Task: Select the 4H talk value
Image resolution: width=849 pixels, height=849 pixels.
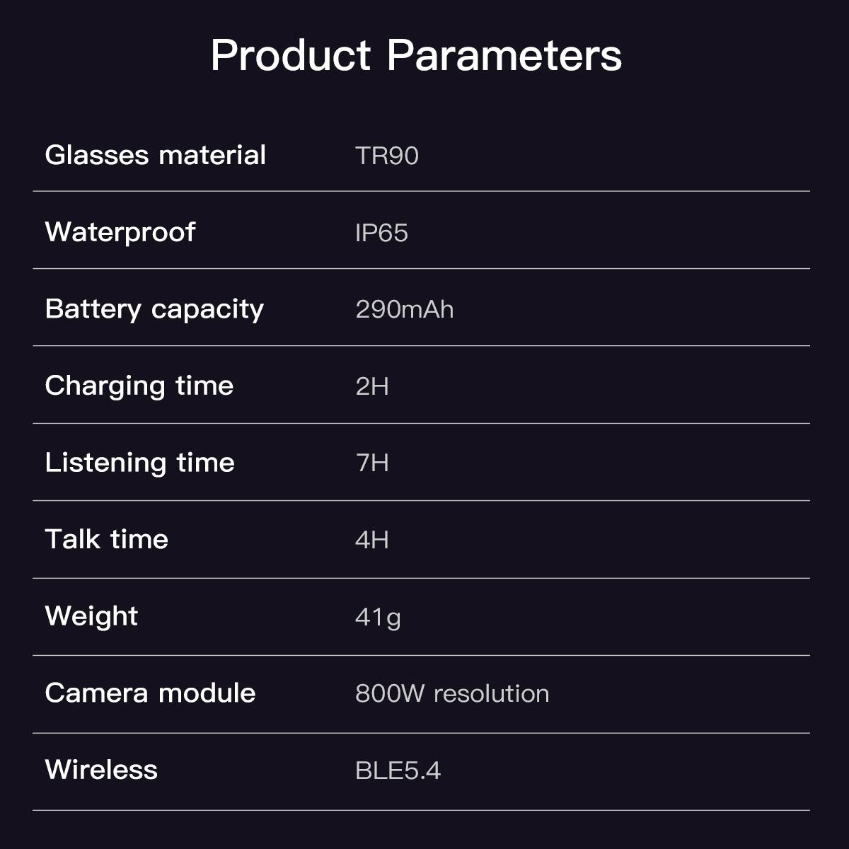Action: (x=371, y=541)
